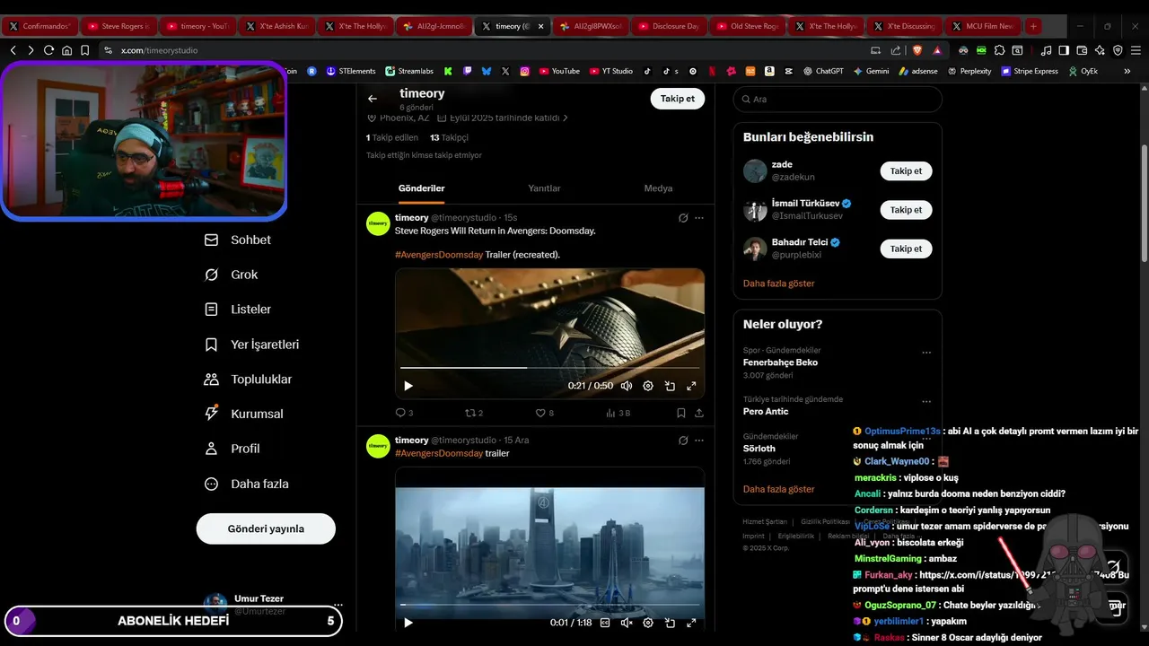Expand Daha fazla in the sidebar
The width and height of the screenshot is (1149, 646).
pos(247,484)
